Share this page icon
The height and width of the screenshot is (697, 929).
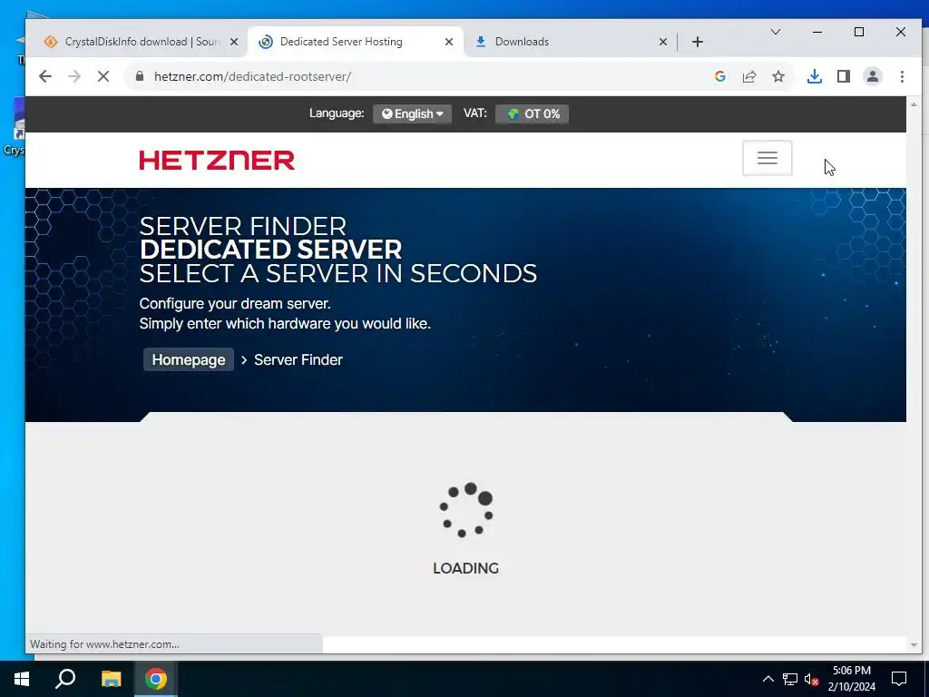click(x=748, y=76)
